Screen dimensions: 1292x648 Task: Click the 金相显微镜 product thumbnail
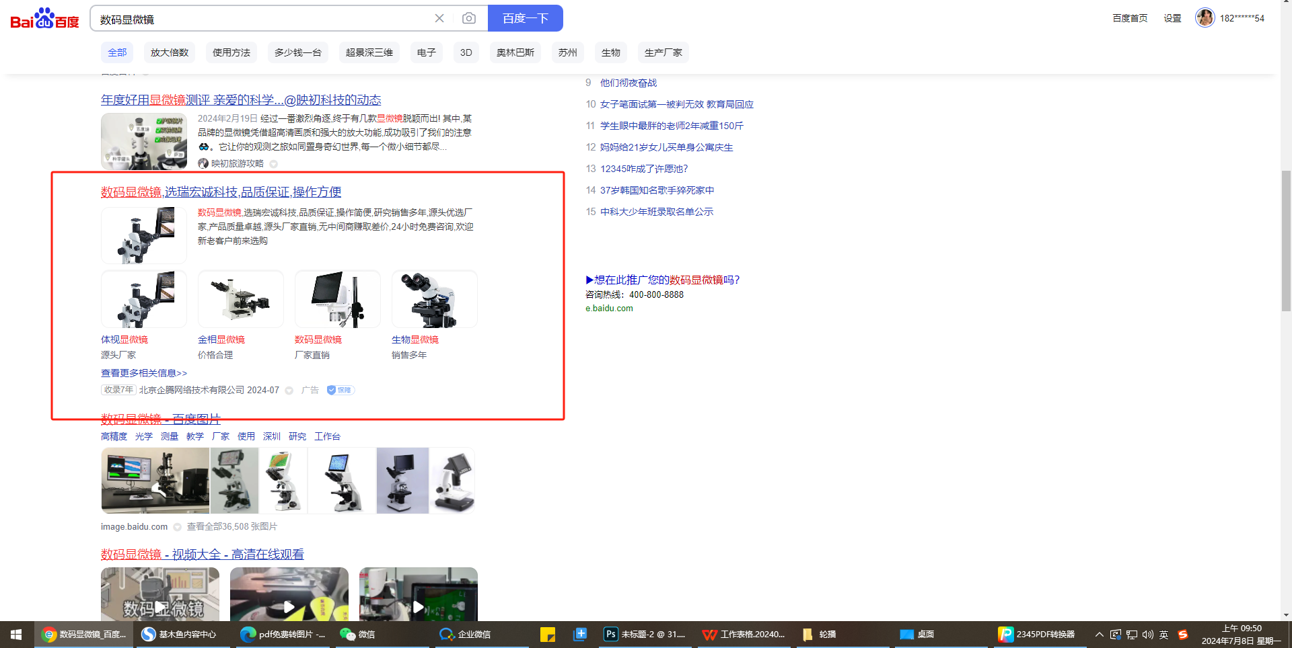point(240,299)
